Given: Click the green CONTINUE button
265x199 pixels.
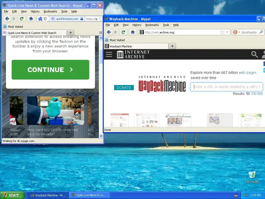Looking at the screenshot, I should point(50,69).
